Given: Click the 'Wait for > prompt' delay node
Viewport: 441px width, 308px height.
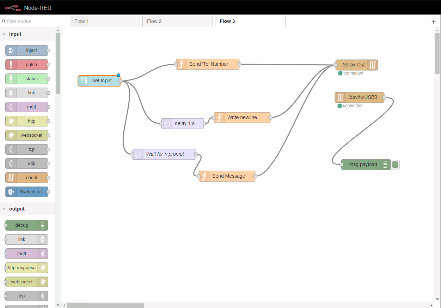Looking at the screenshot, I should 164,154.
